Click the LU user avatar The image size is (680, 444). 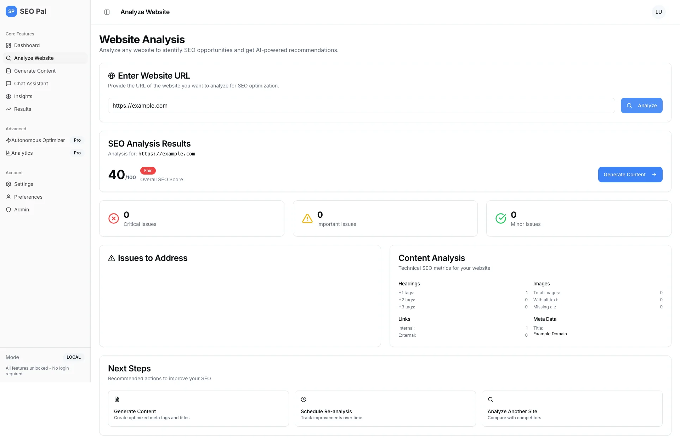click(658, 12)
